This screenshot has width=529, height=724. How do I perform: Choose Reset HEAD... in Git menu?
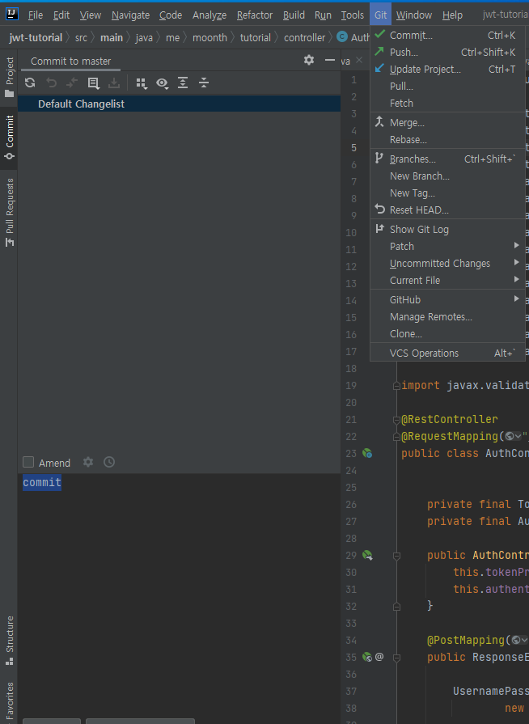point(448,210)
